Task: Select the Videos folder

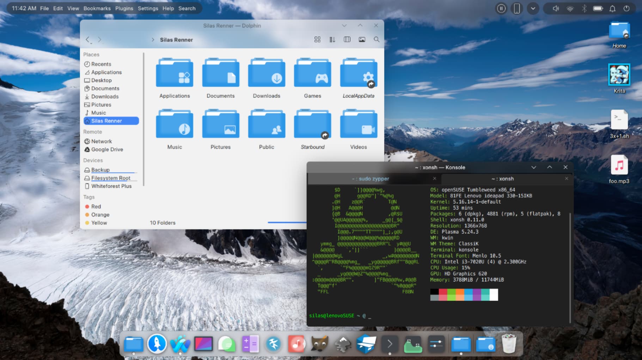Action: click(359, 129)
